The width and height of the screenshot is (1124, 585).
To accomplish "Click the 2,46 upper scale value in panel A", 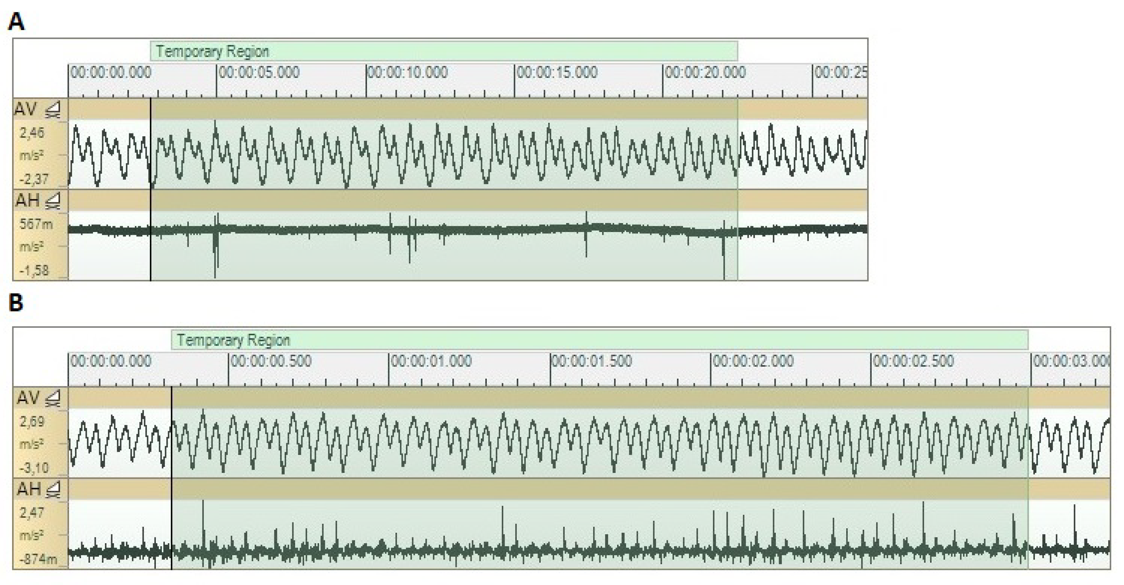I will click(32, 132).
